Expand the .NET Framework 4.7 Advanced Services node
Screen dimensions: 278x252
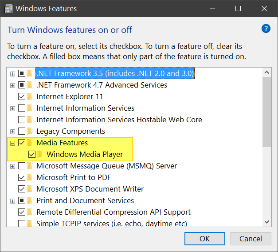(x=12, y=85)
